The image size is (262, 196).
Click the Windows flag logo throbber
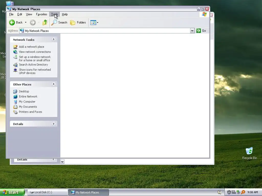pos(204,14)
